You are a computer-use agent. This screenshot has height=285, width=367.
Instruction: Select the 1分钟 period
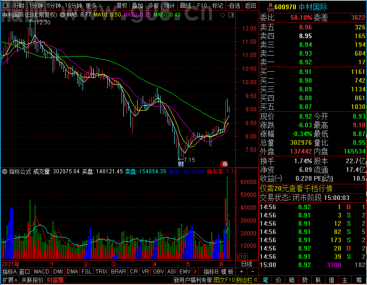tap(36, 6)
